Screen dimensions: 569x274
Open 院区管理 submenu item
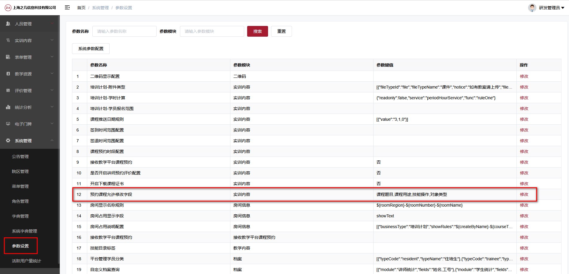pos(20,171)
